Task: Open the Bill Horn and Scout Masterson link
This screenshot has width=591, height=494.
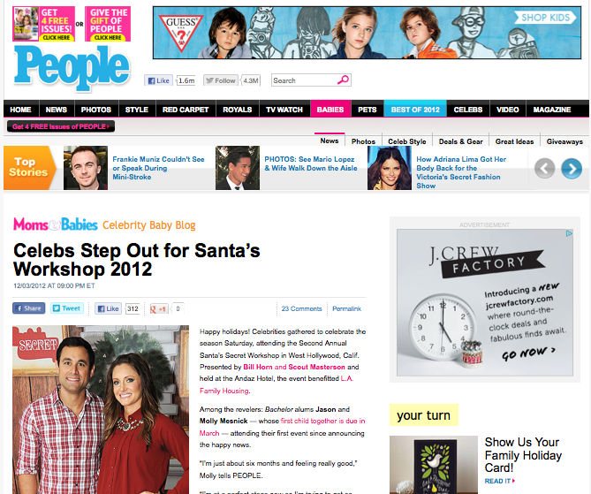Action: (294, 367)
